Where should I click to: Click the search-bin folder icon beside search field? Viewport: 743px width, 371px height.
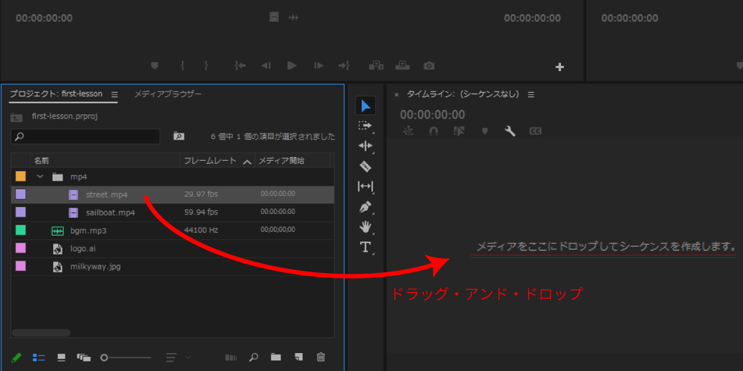click(x=178, y=136)
